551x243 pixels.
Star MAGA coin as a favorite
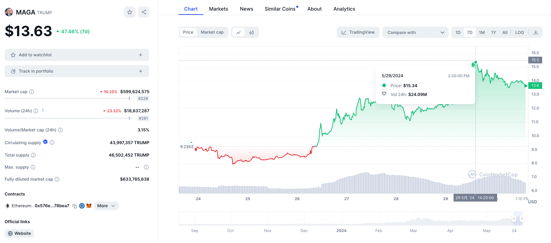tap(130, 12)
